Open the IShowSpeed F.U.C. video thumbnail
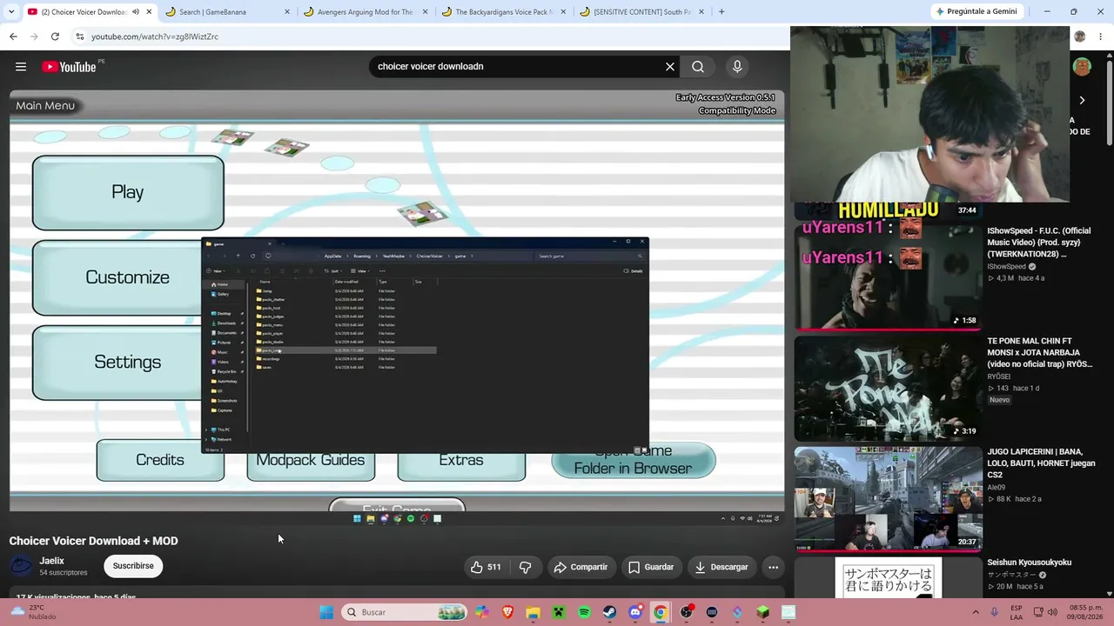The image size is (1114, 626). (888, 278)
